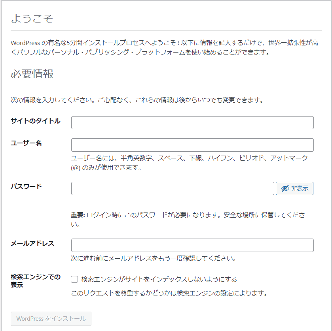Click the username allowed-characters hint text

pos(189,163)
